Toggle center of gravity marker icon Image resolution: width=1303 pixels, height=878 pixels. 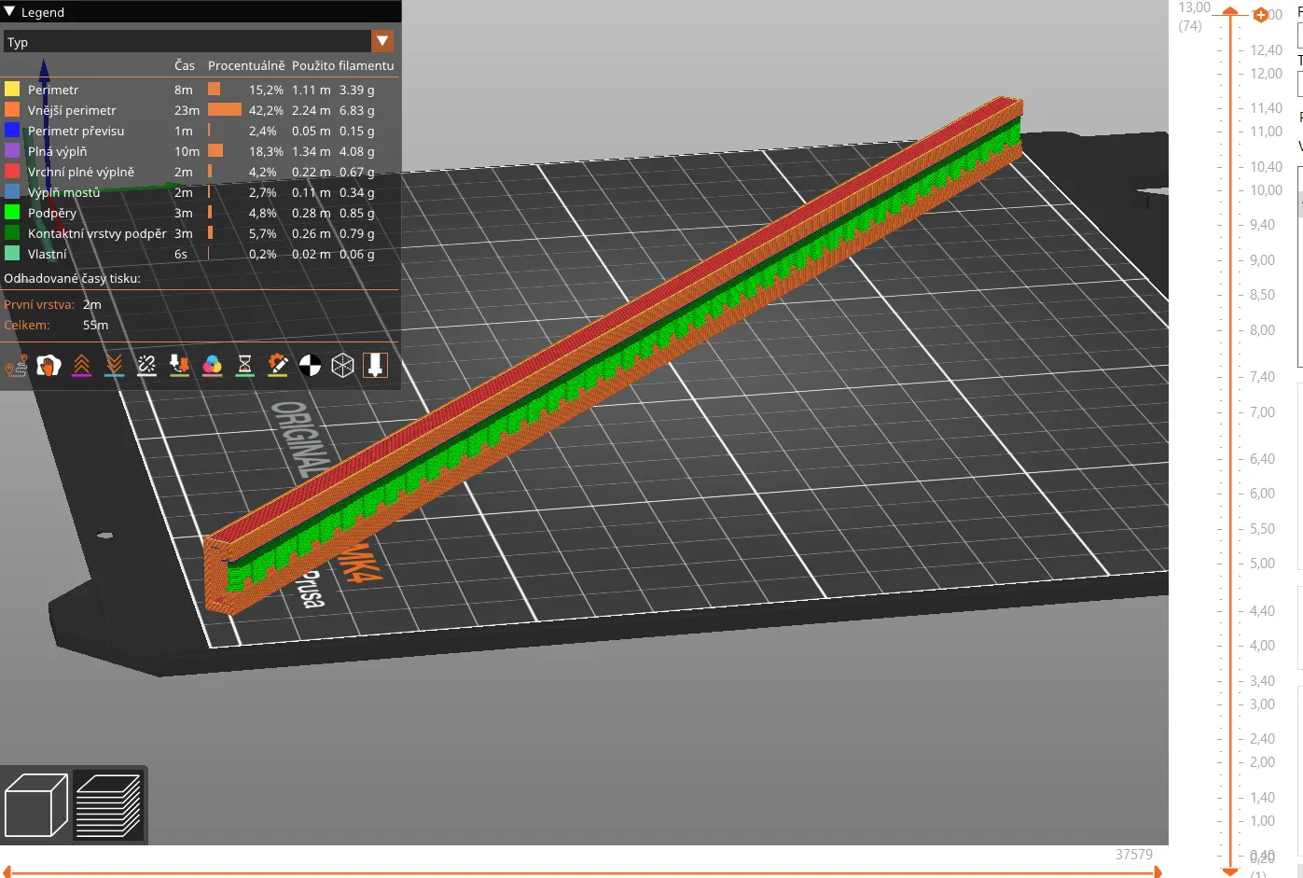(310, 366)
